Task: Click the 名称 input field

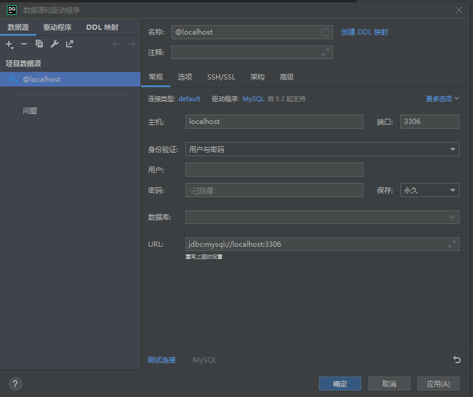Action: [252, 32]
